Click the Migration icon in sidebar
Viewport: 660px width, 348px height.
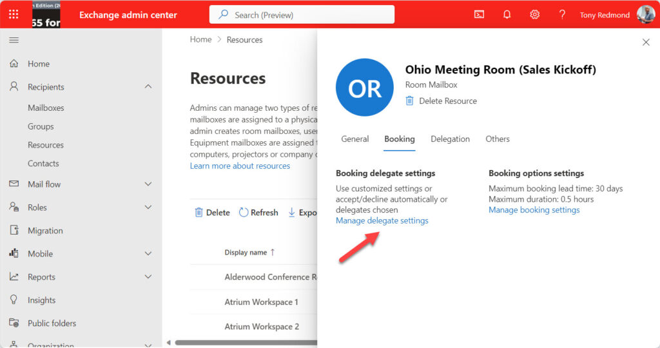[14, 230]
